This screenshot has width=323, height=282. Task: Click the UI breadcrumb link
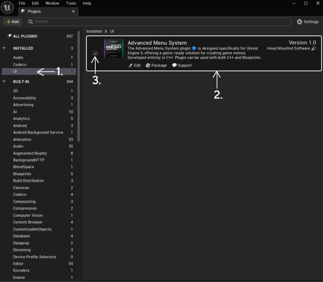click(x=112, y=31)
